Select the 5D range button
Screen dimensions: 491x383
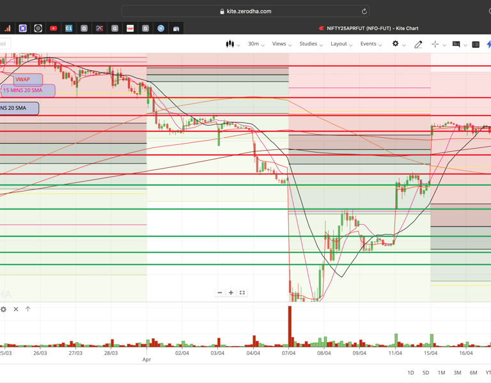point(426,373)
